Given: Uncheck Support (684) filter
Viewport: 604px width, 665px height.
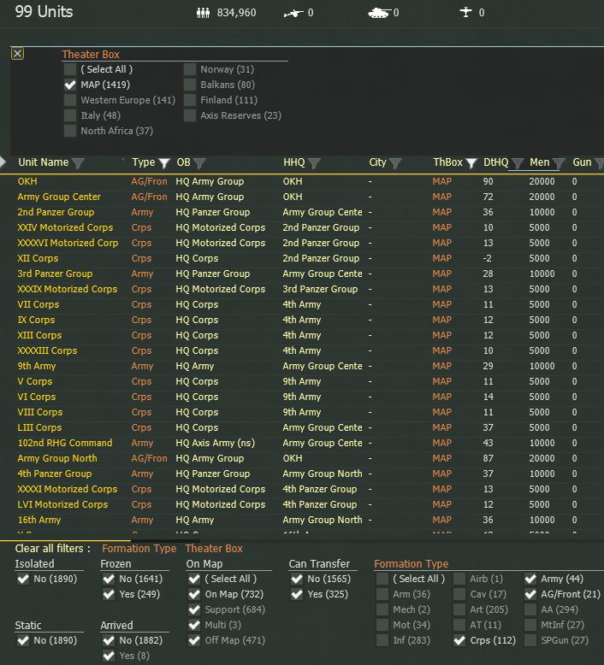Looking at the screenshot, I should (x=194, y=609).
